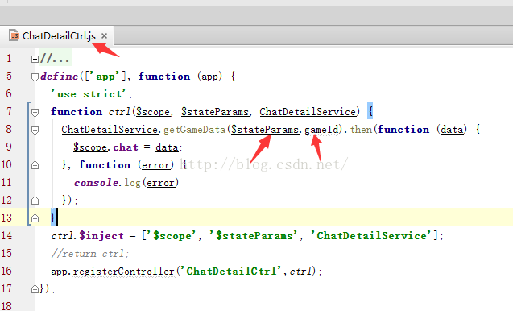Click the 'define' keyword on line 5
Screen dimensions: 513x311
coord(60,77)
